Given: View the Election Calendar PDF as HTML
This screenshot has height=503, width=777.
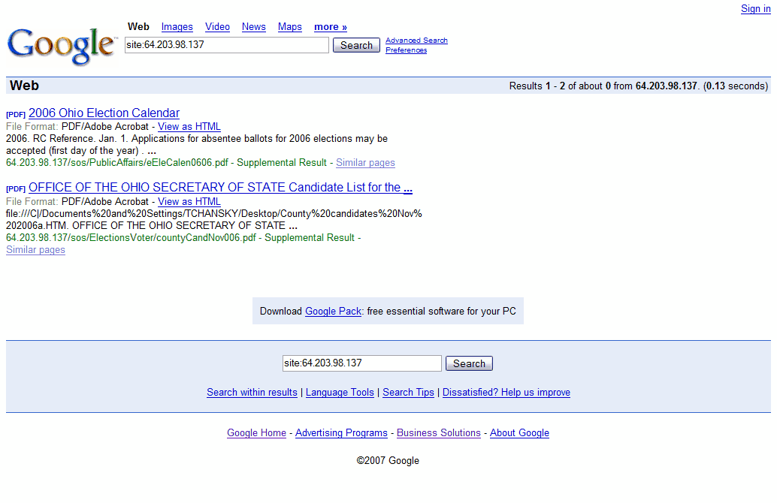Looking at the screenshot, I should pos(189,127).
